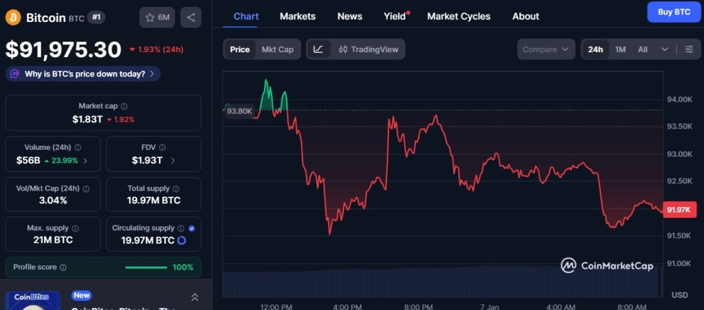Open the Compare dropdown

[546, 49]
